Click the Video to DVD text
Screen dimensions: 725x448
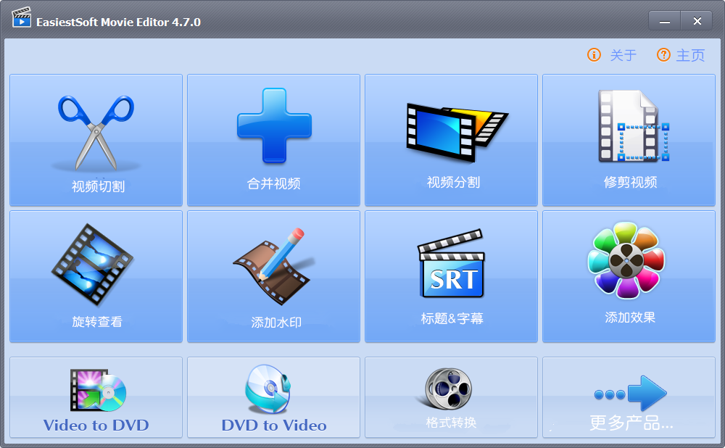point(96,426)
